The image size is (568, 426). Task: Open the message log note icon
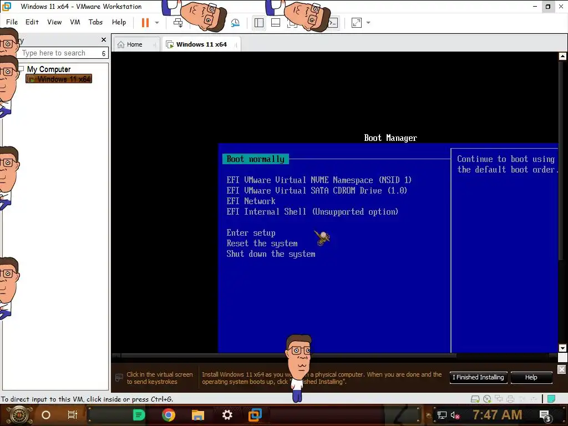[551, 399]
